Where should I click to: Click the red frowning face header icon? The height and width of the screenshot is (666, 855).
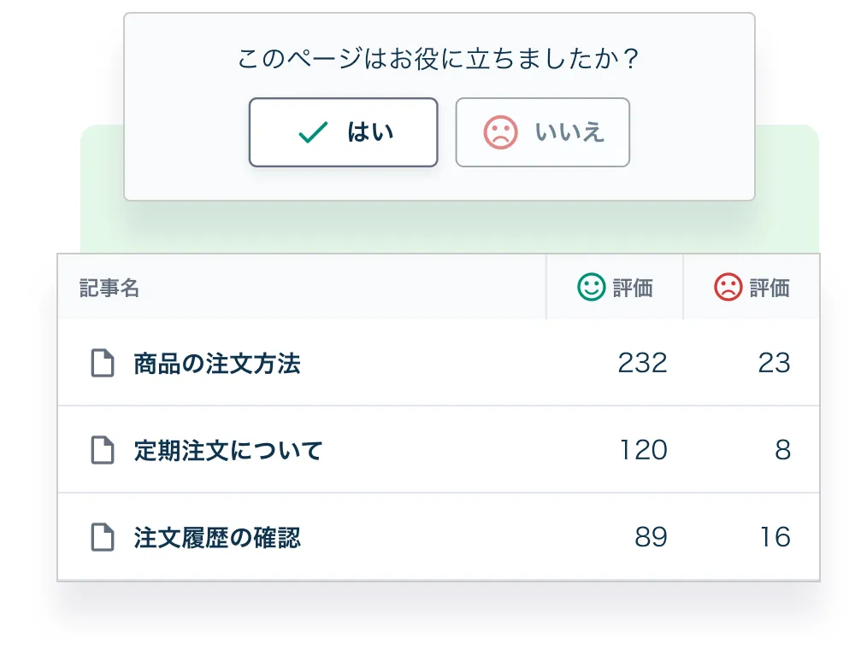pos(728,287)
